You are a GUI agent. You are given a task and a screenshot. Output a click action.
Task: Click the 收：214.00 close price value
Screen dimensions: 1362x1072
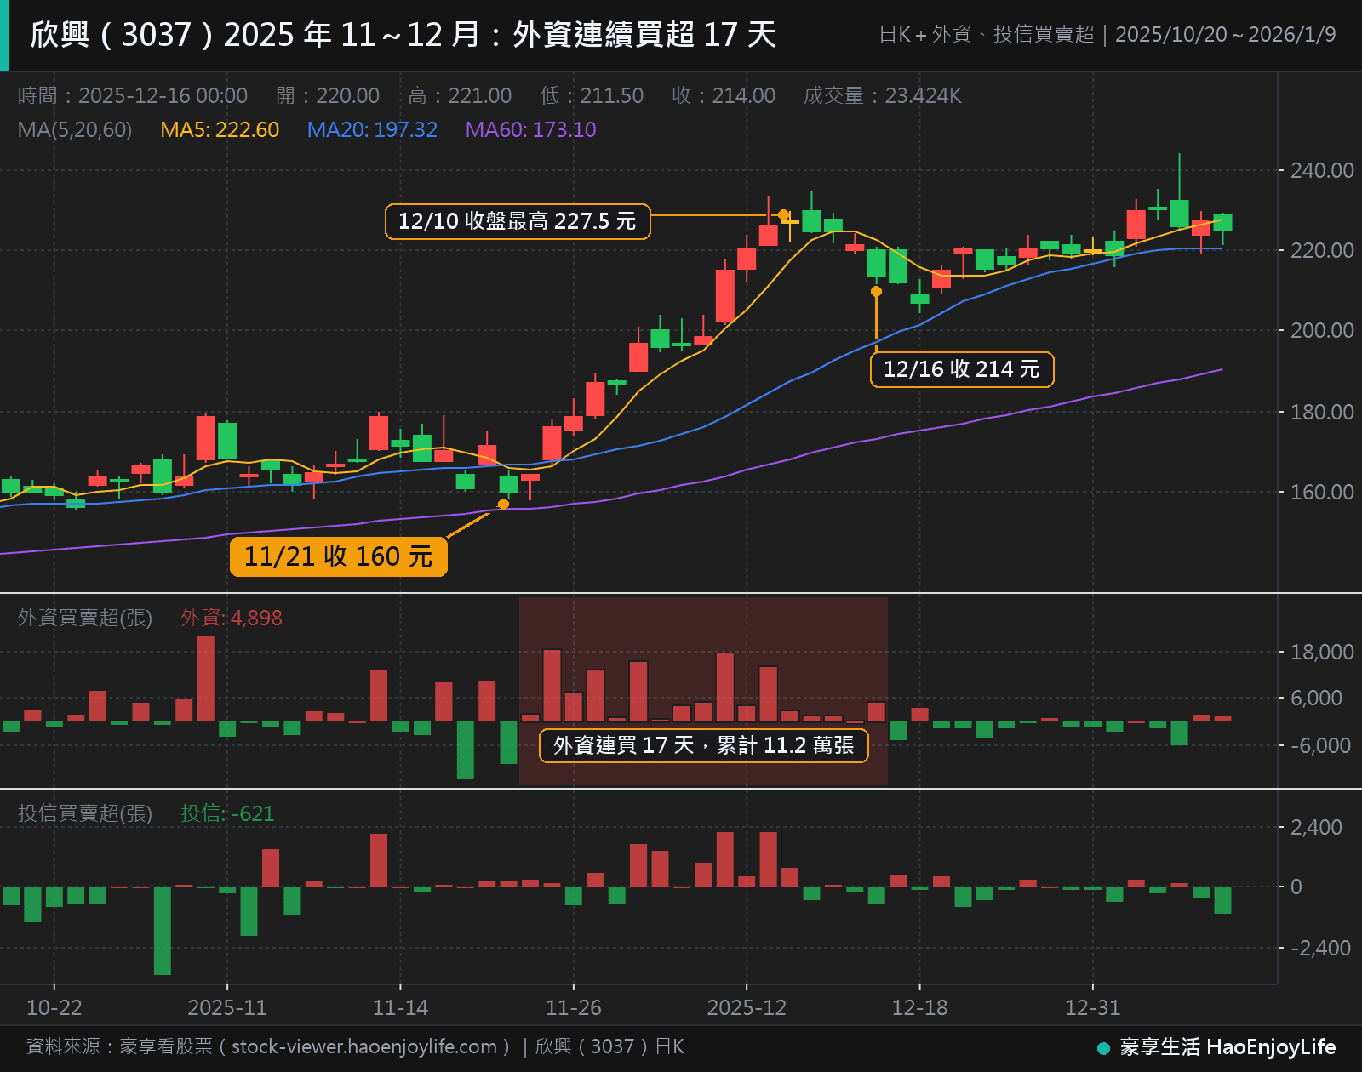[x=724, y=95]
